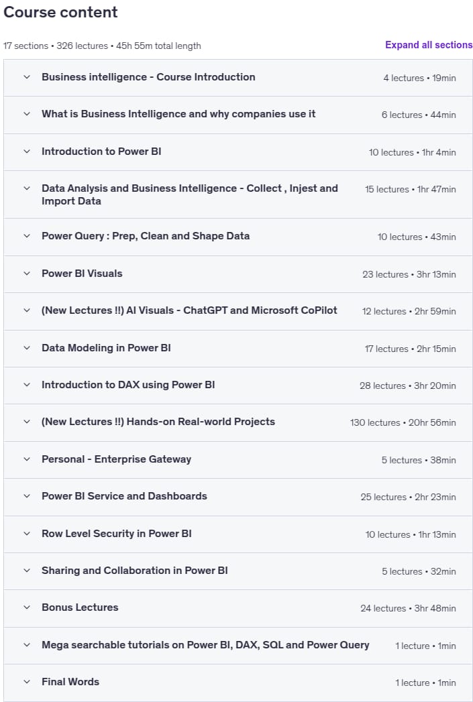Open Row Level Security in Power BI section
Viewport: 473px width, 702px height.
click(x=117, y=534)
